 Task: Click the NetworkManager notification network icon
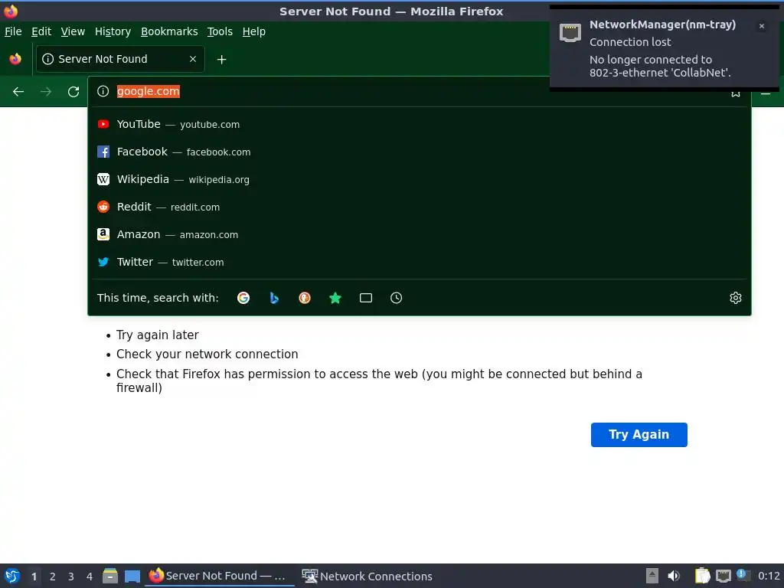click(570, 33)
